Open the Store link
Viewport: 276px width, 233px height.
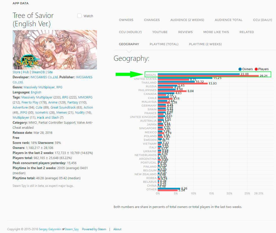pyautogui.click(x=16, y=72)
